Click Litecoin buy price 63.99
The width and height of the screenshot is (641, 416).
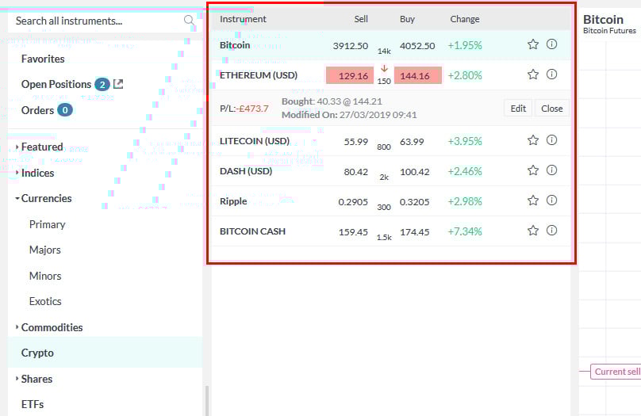[412, 142]
